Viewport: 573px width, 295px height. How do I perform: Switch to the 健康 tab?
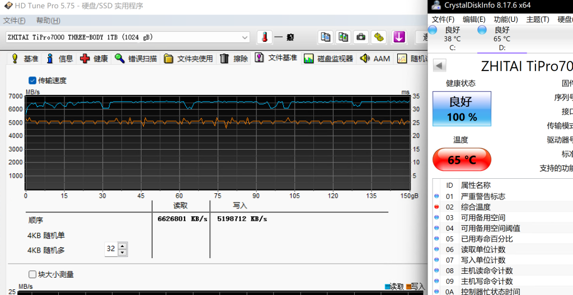tap(95, 59)
